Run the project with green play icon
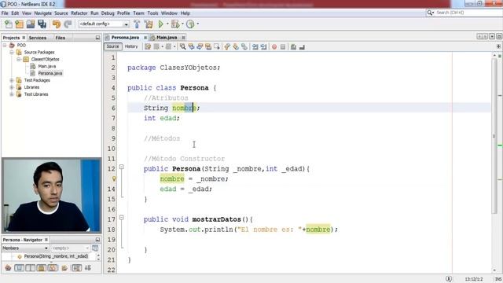 tap(160, 24)
